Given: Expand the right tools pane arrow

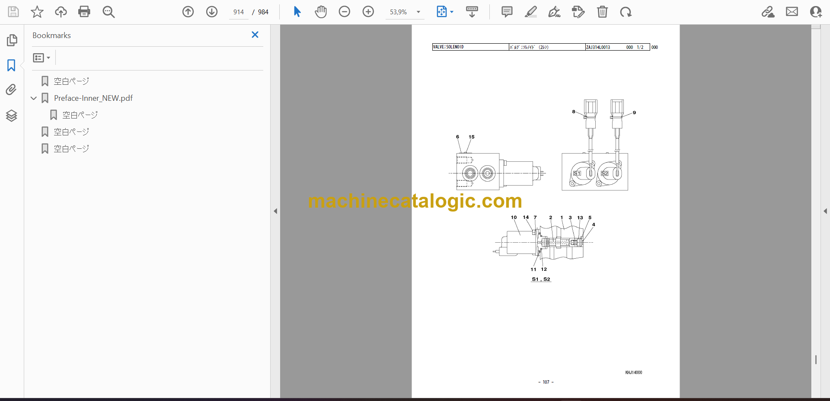Looking at the screenshot, I should (825, 211).
